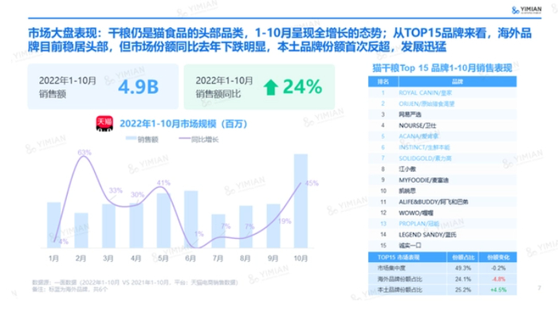Image resolution: width=558 pixels, height=324 pixels.
Task: Select the 4.9B sales figure
Action: coord(138,87)
